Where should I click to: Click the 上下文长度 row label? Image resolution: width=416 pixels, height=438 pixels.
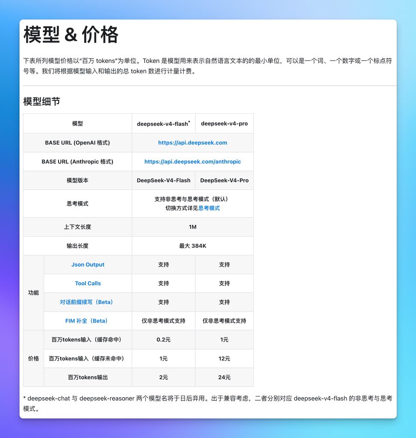[78, 227]
